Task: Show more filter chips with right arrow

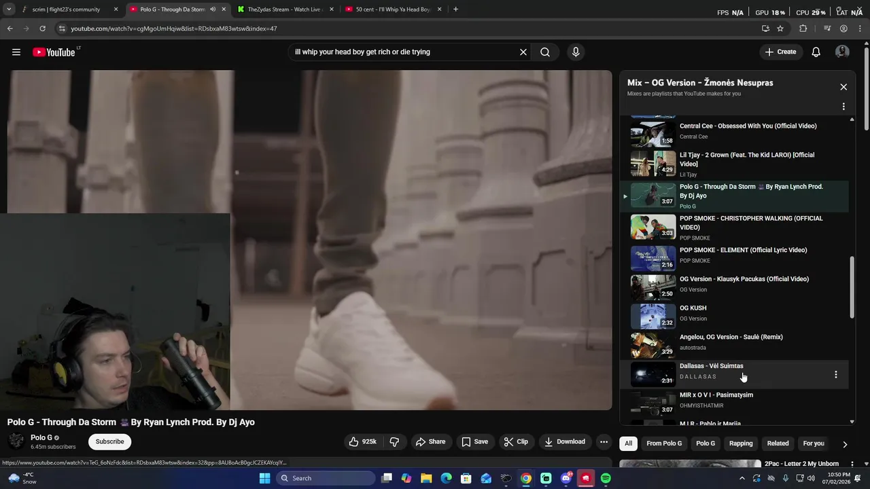Action: click(x=845, y=444)
